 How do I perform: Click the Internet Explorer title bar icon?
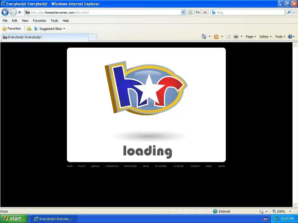pyautogui.click(x=3, y=3)
